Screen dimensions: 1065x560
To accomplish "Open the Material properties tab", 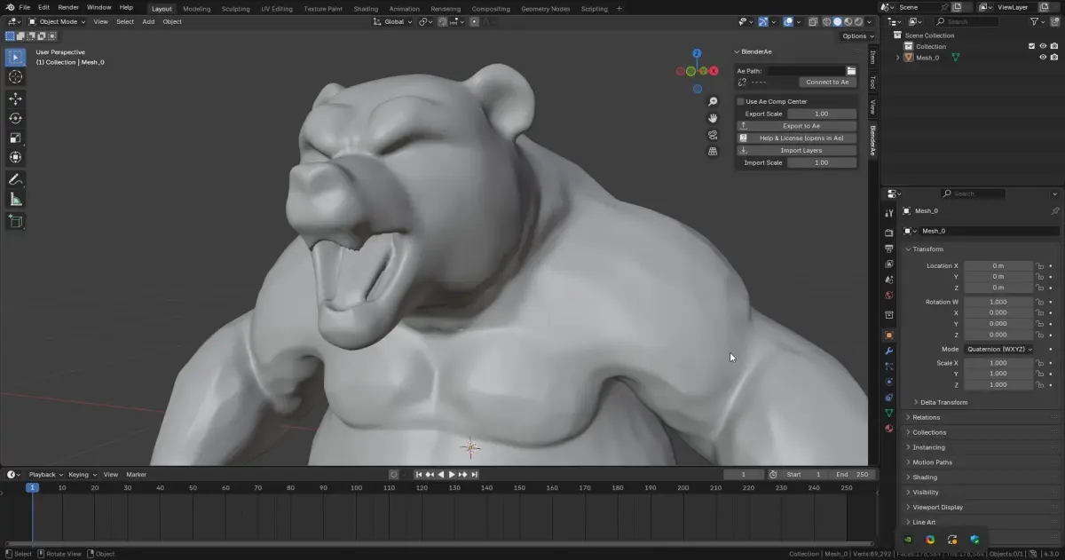I will click(x=888, y=429).
